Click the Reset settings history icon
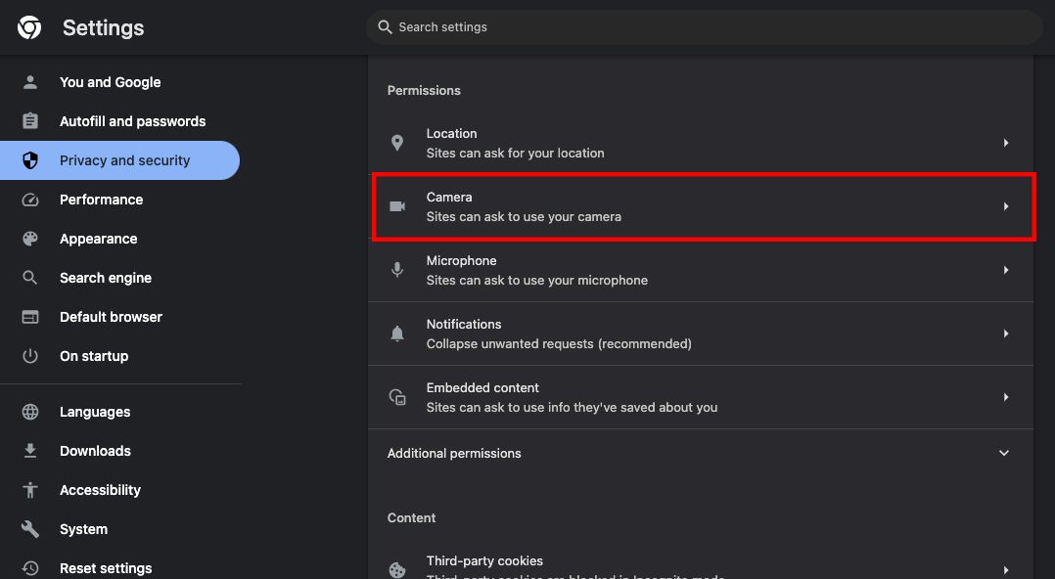The width and height of the screenshot is (1055, 579). (30, 568)
